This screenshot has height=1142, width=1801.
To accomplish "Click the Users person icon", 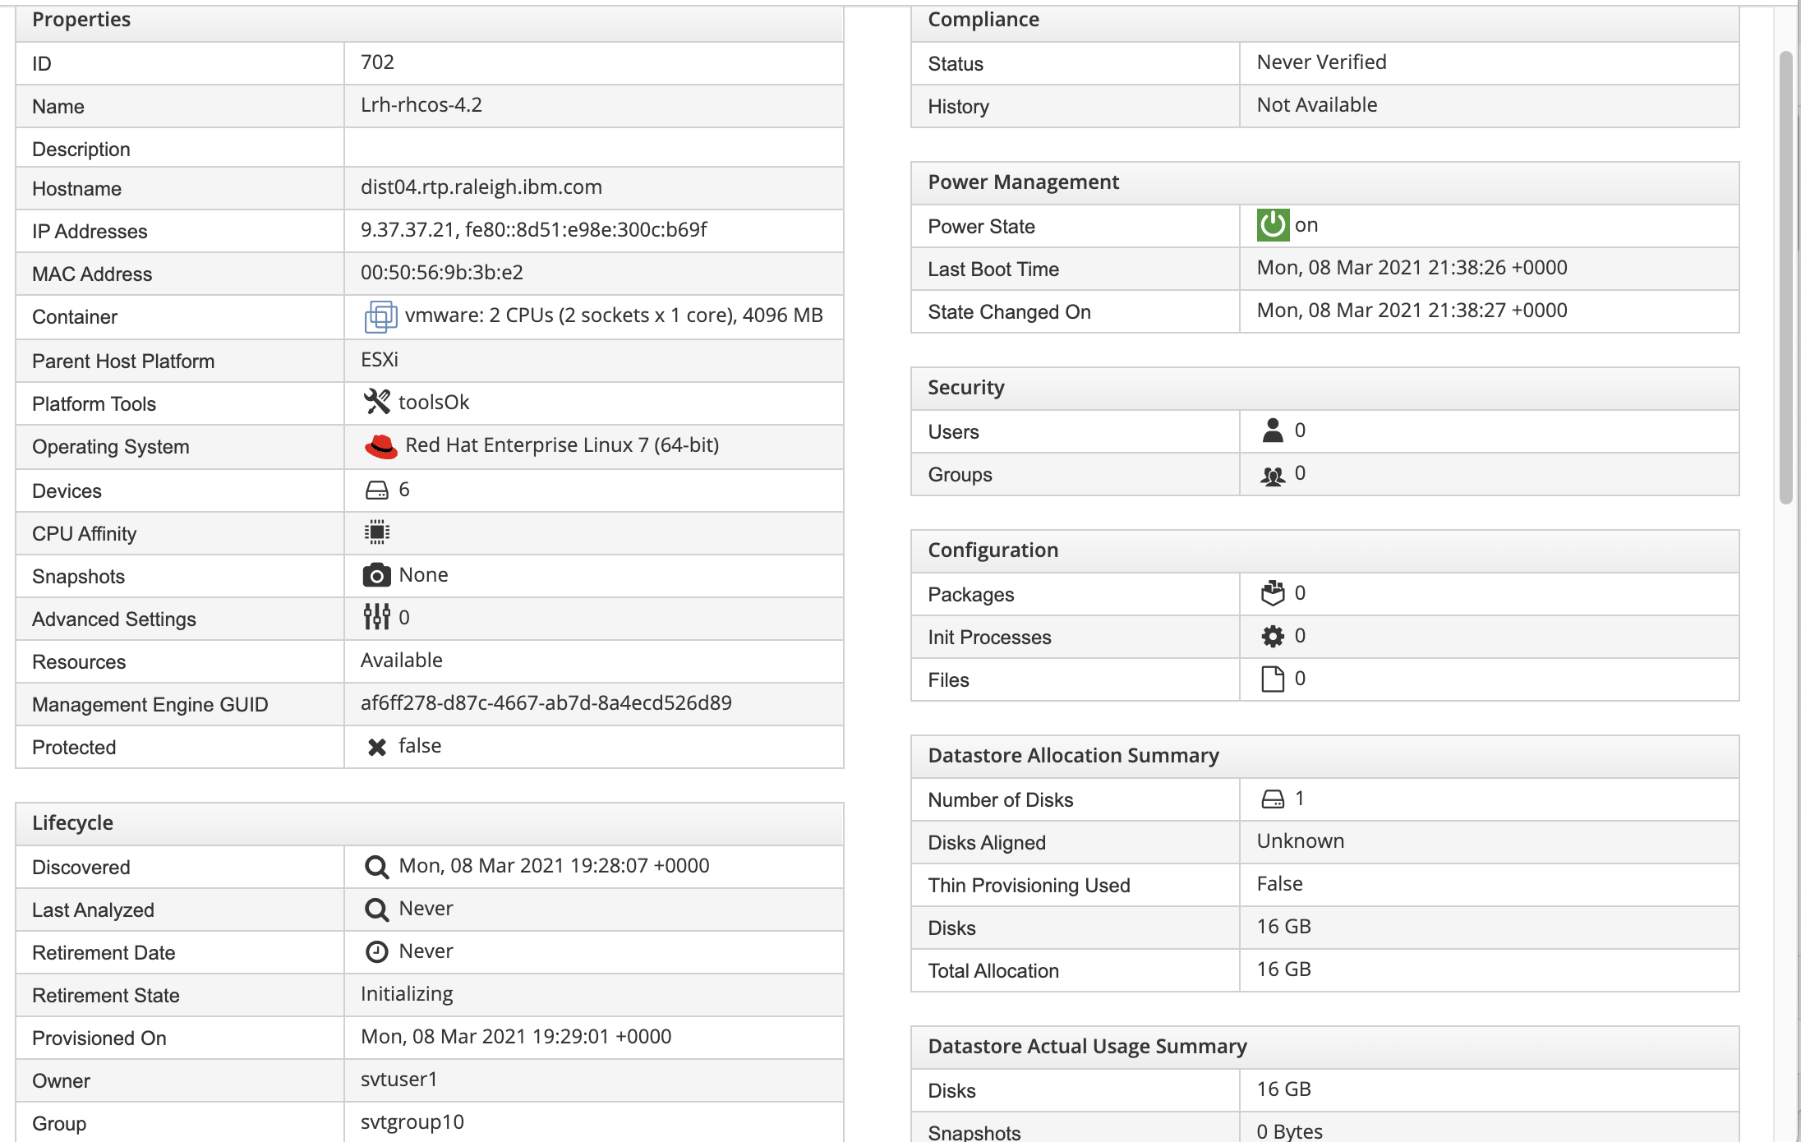I will coord(1273,431).
